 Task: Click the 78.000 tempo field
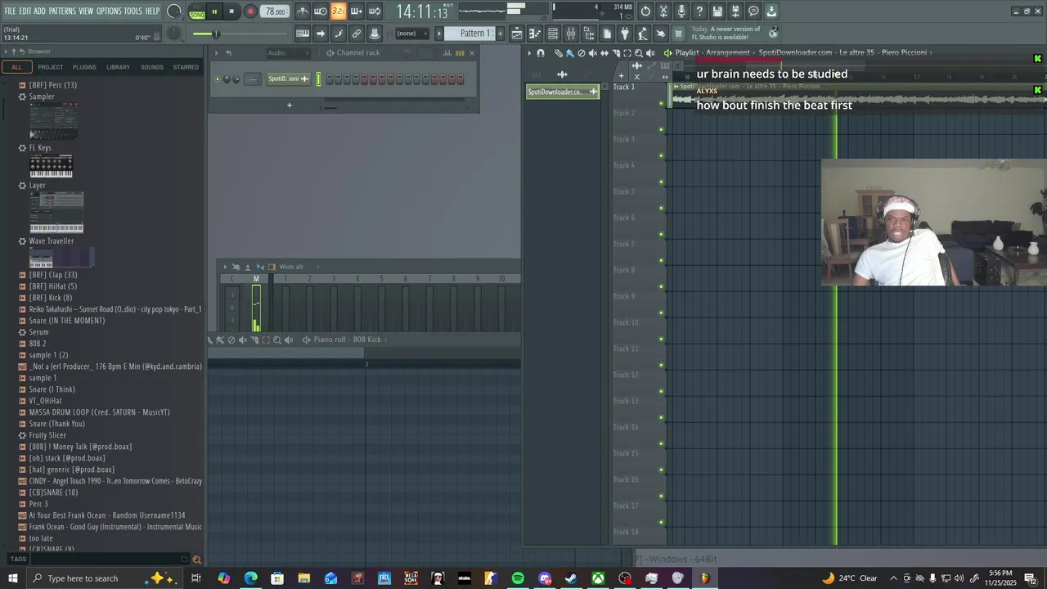tap(276, 11)
